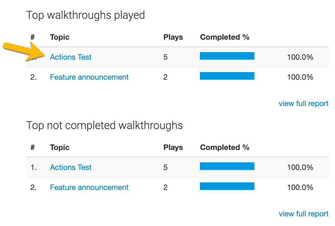Screen dimensions: 335x226
Task: Open Feature announcement under Top walkthroughs played
Action: pyautogui.click(x=89, y=77)
